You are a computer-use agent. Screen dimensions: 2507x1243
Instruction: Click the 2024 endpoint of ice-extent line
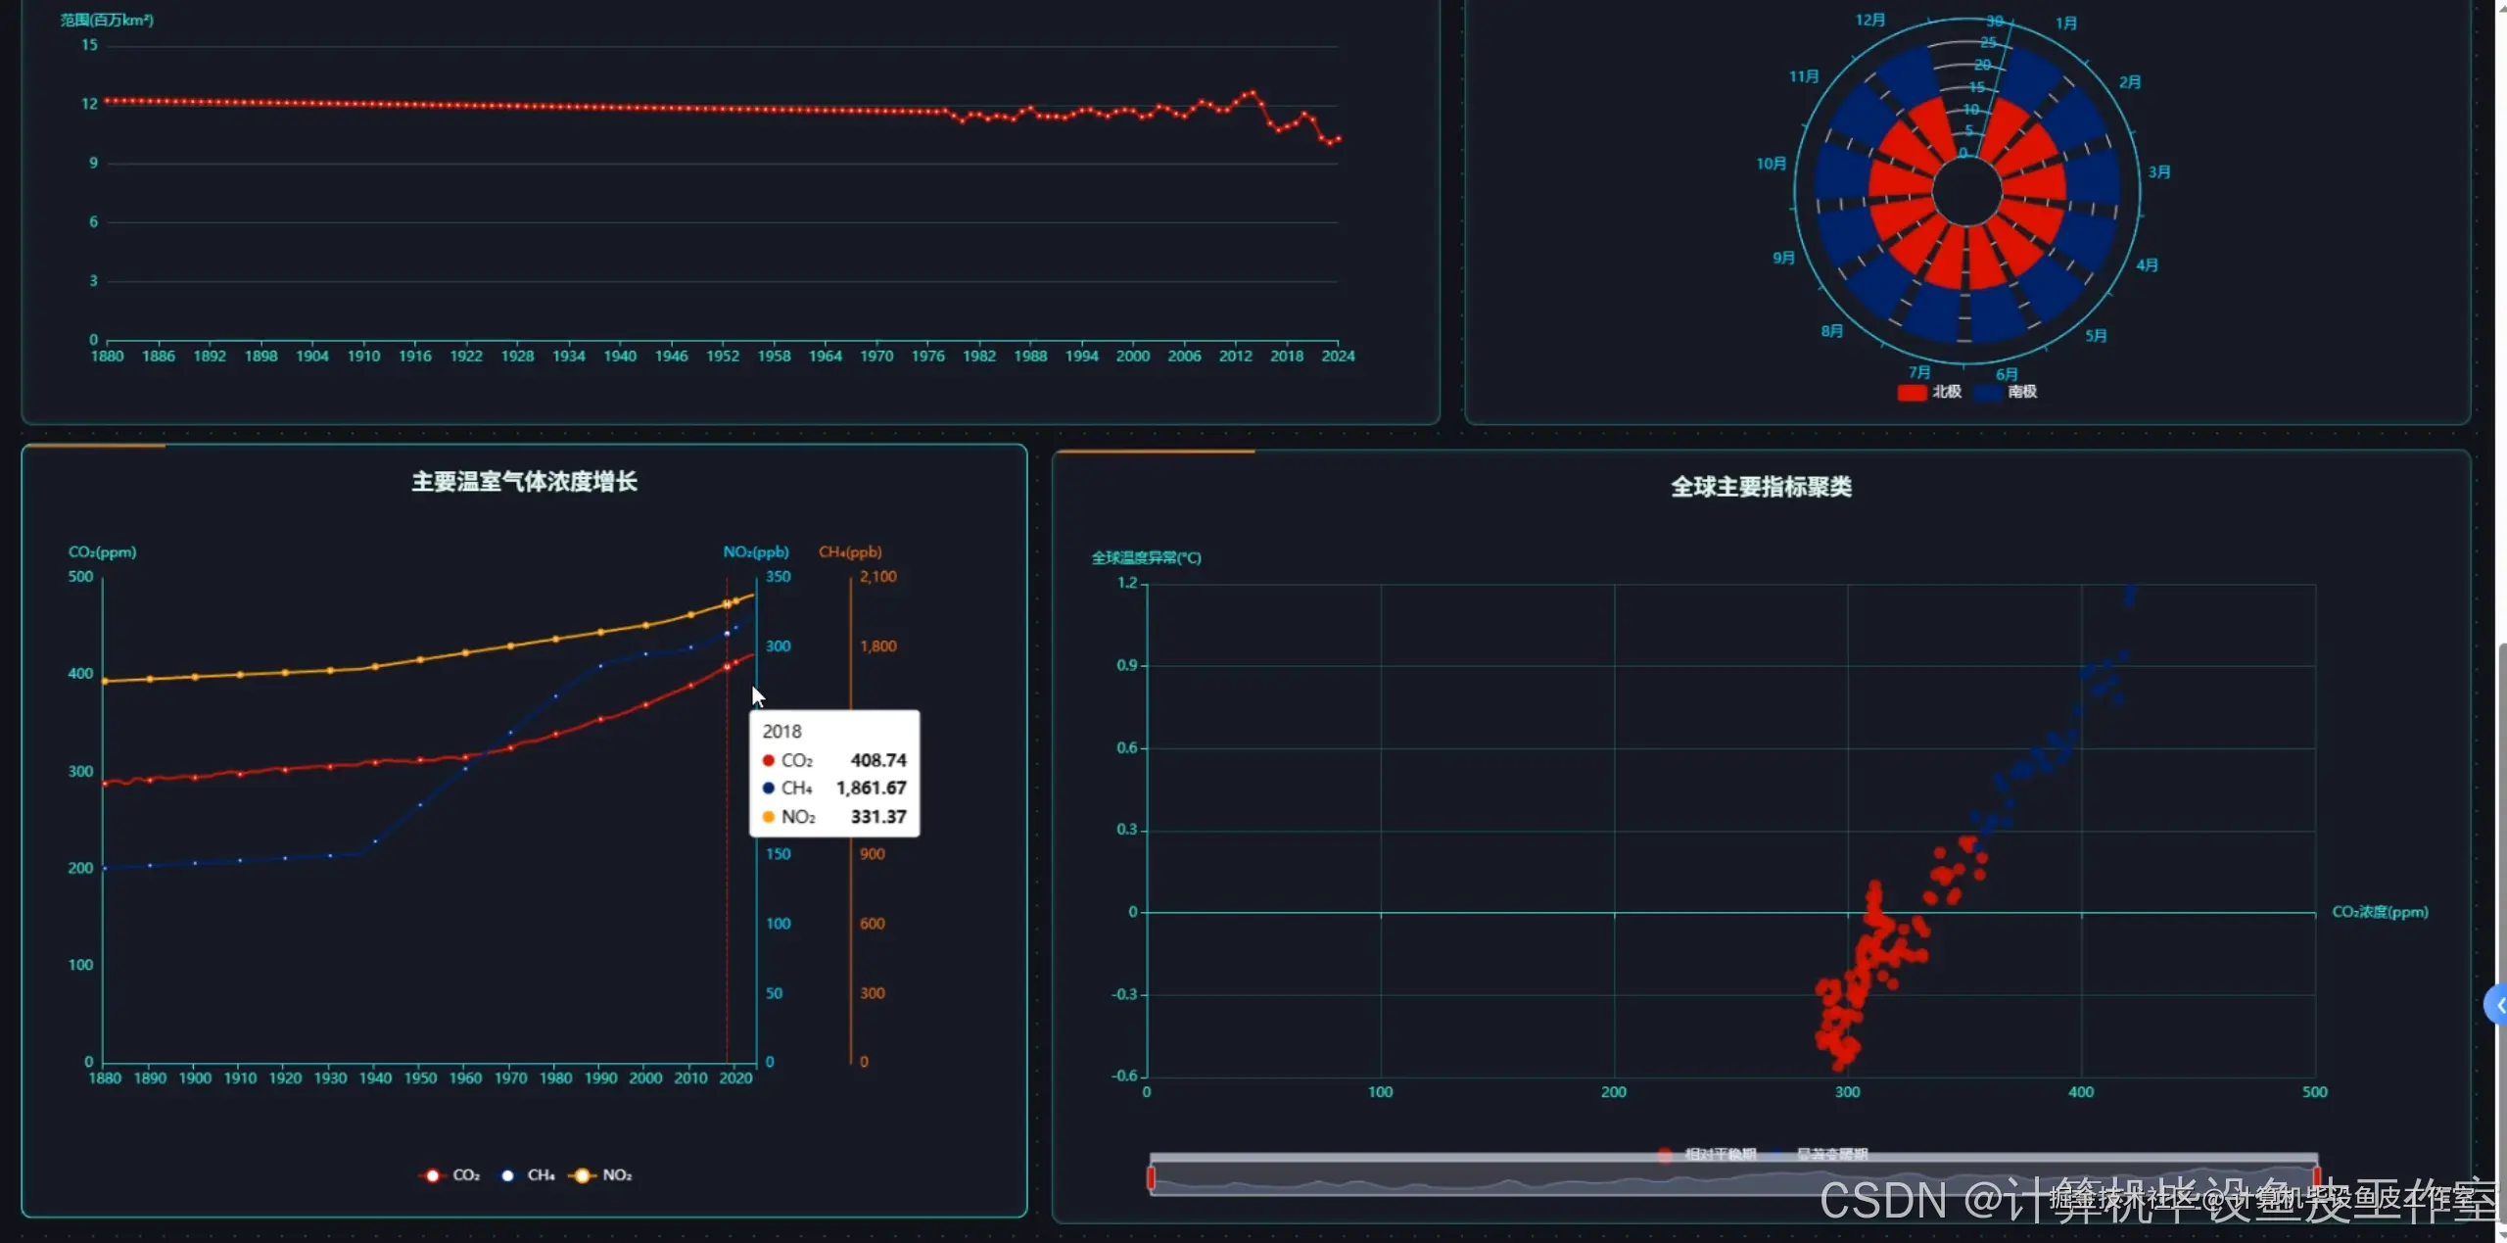coord(1338,139)
